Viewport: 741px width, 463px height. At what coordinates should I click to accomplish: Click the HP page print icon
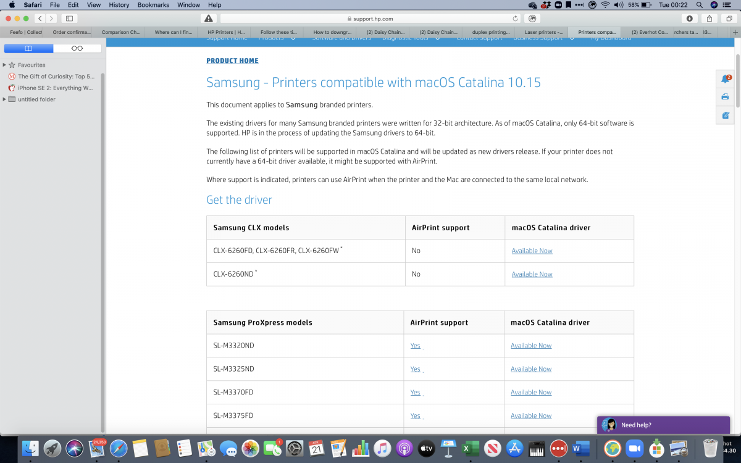coord(725,97)
